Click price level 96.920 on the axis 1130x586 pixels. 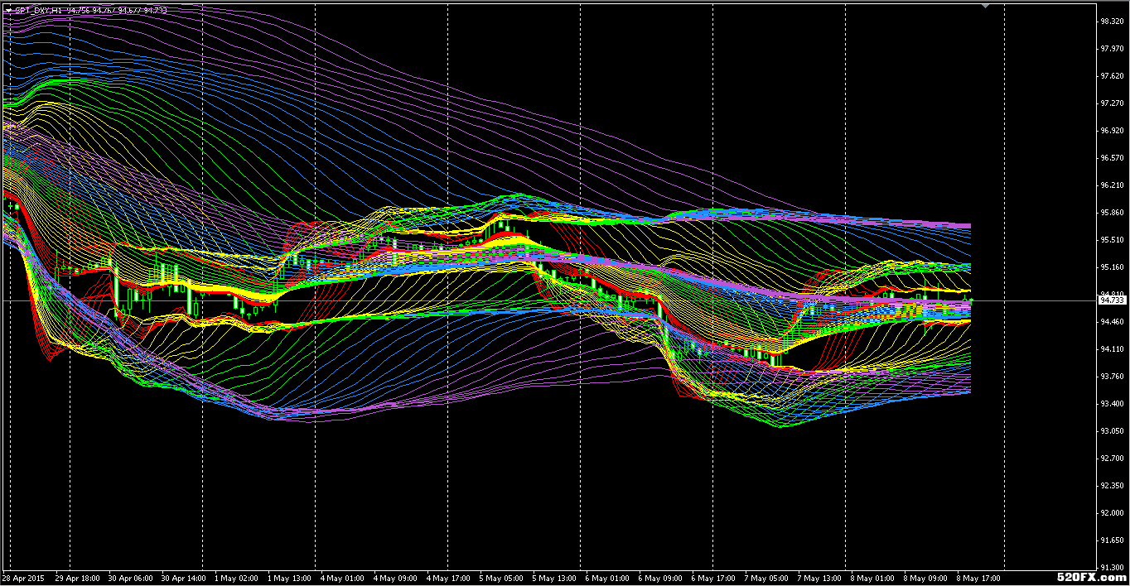1113,131
